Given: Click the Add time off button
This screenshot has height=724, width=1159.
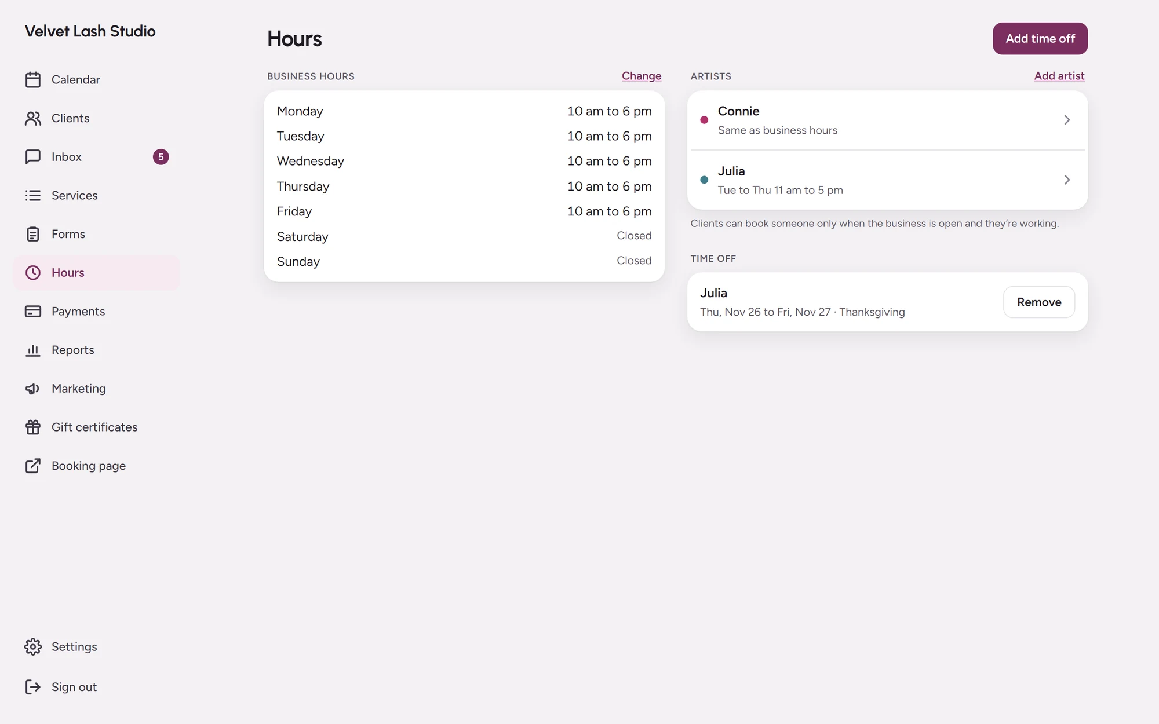Looking at the screenshot, I should pos(1040,39).
